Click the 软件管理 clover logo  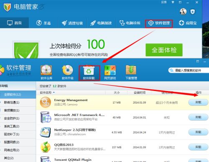(x=2, y=70)
